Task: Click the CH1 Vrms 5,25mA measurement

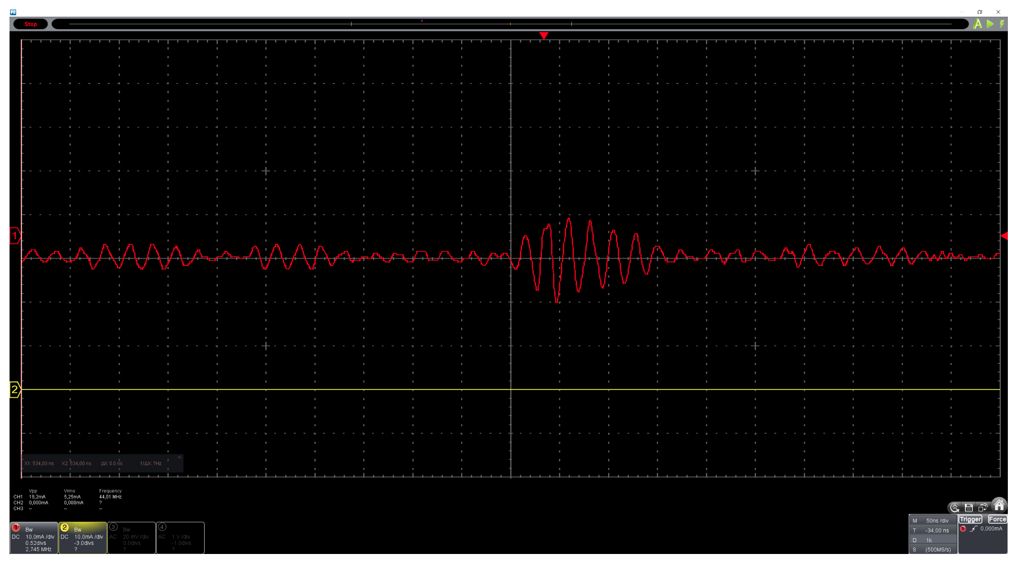Action: point(72,497)
